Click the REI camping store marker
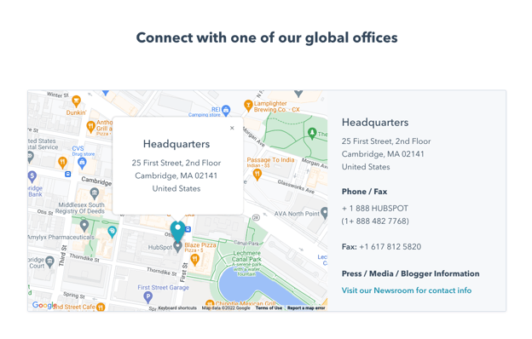 (226, 110)
